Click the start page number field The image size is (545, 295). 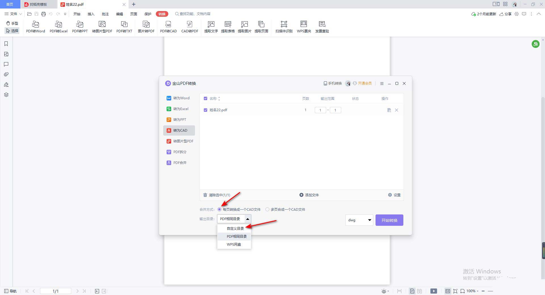(x=320, y=110)
